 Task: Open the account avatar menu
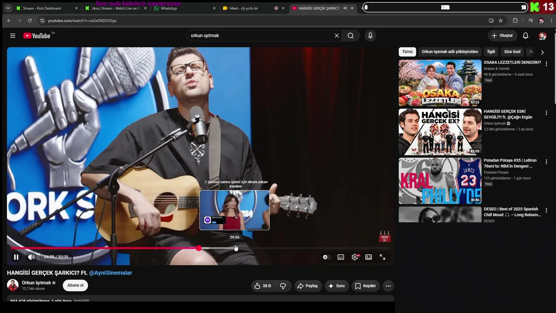point(542,36)
